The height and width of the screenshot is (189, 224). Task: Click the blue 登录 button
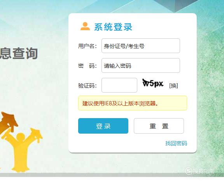[103, 126]
